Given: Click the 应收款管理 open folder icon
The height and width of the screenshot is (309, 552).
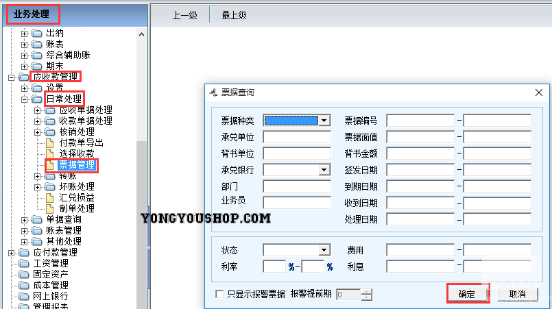Looking at the screenshot, I should click(24, 77).
